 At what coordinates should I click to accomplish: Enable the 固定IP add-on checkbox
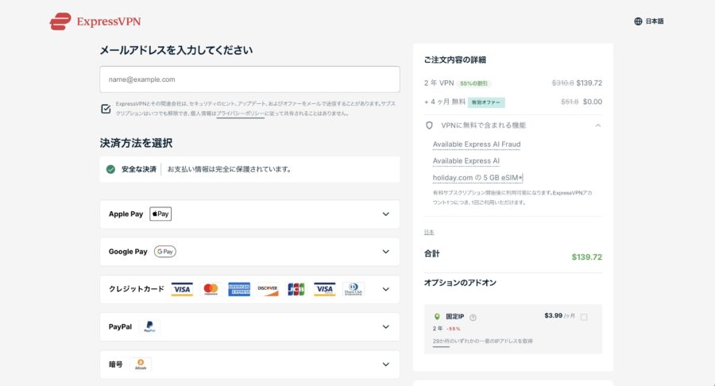click(584, 317)
